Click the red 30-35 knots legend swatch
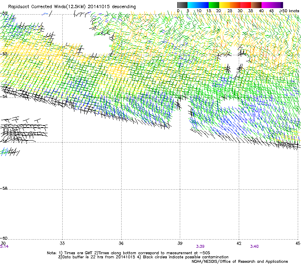The image size is (301, 264). coord(246,5)
